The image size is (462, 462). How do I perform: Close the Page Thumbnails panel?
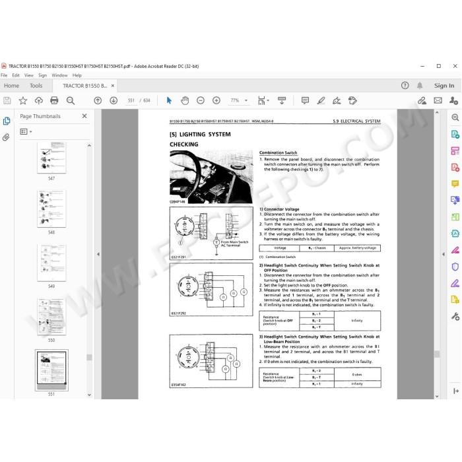click(84, 116)
